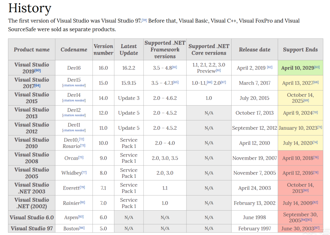Click citation 86 beside Boston codename
This screenshot has width=330, height=235.
[82, 228]
